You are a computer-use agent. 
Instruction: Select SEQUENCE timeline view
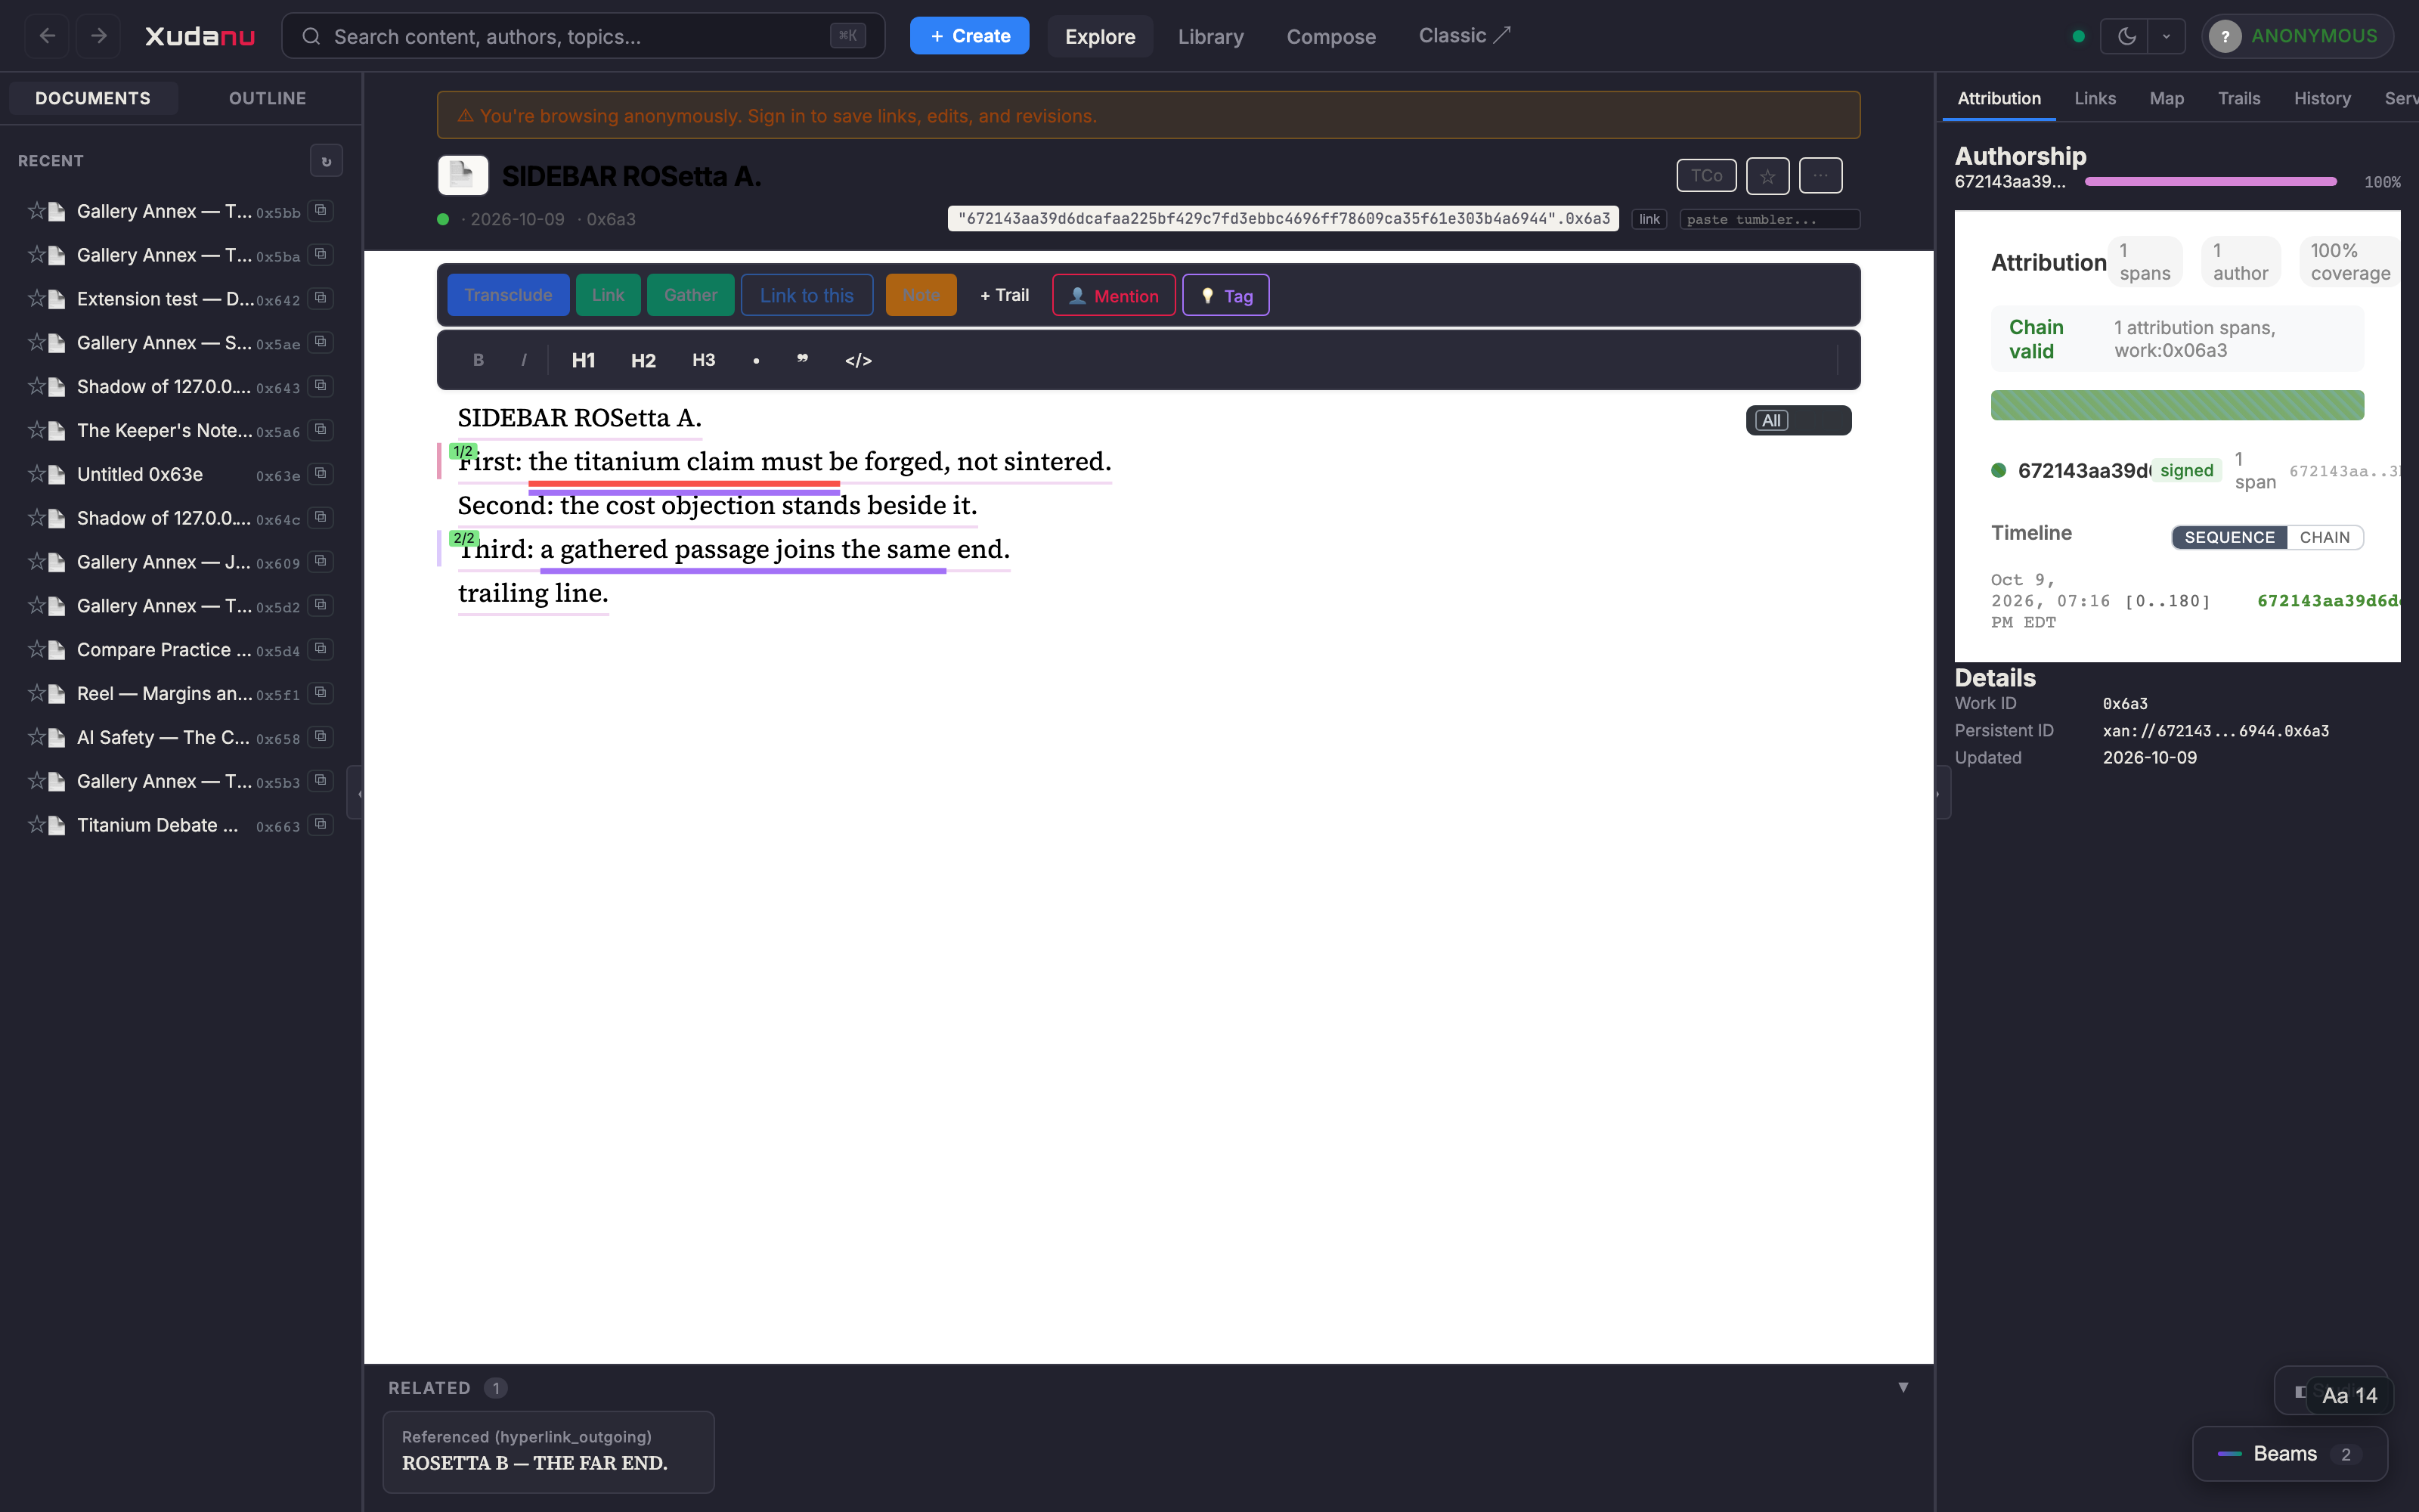(2229, 537)
